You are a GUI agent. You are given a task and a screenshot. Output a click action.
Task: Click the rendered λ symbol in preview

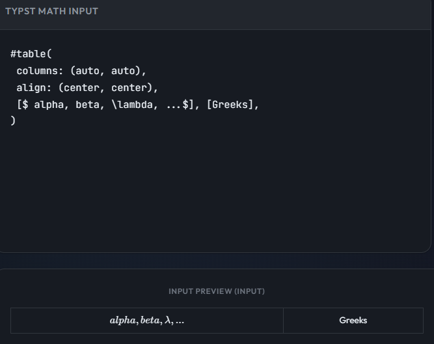[x=168, y=321]
